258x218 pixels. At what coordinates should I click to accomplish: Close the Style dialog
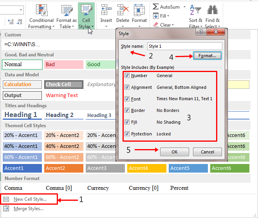(x=216, y=32)
